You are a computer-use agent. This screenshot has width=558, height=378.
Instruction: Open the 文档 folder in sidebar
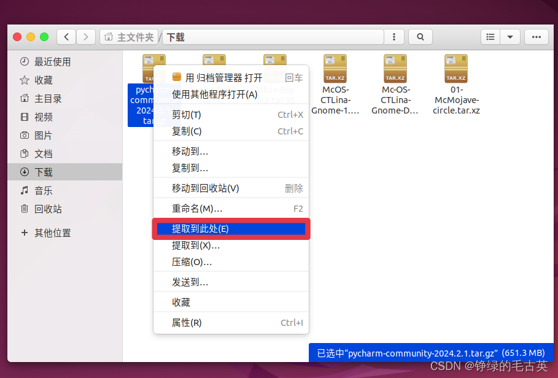pos(65,154)
